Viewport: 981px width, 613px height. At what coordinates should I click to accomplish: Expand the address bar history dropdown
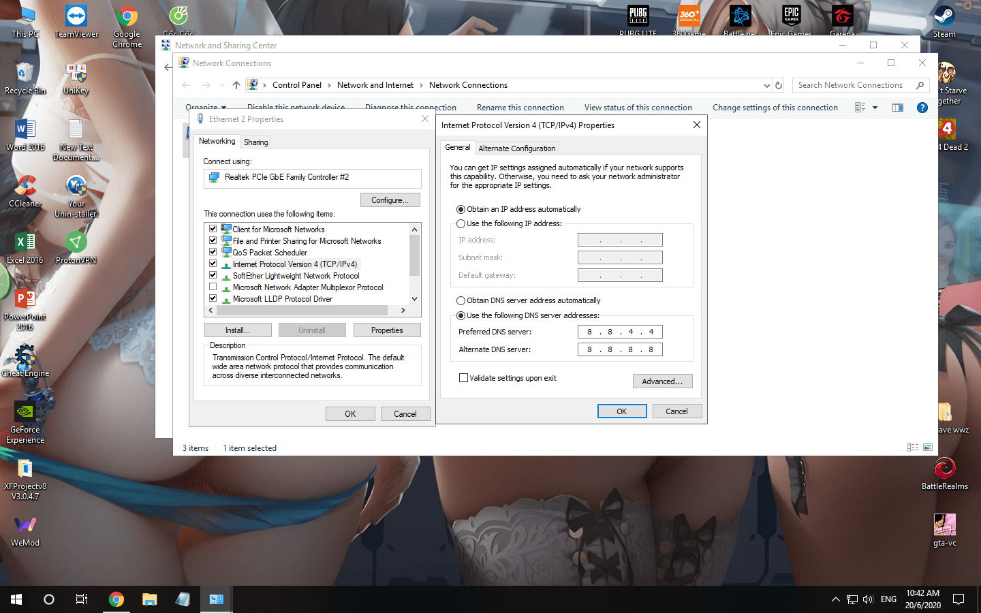tap(767, 85)
